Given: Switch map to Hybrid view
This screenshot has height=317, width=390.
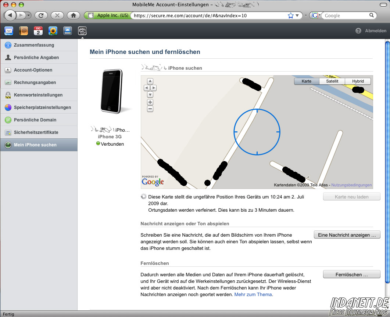Looking at the screenshot, I should pos(358,81).
